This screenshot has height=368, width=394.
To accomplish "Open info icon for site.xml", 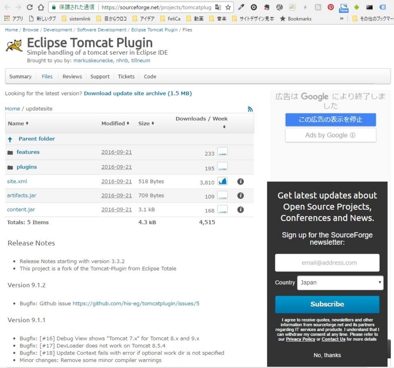I will (240, 181).
